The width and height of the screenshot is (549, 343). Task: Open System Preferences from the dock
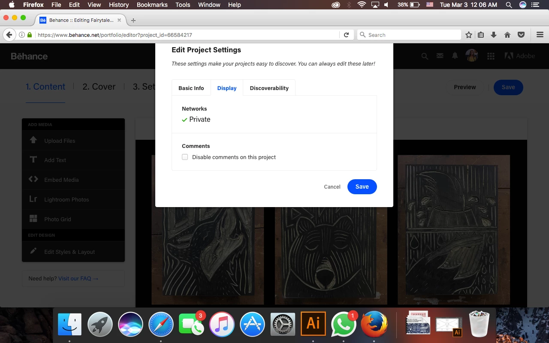283,324
